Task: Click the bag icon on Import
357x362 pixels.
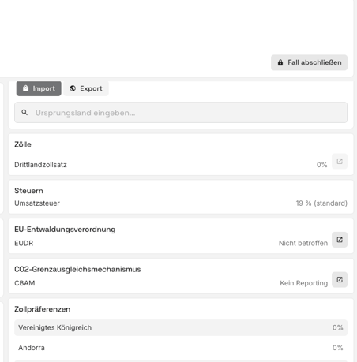Action: click(x=25, y=88)
